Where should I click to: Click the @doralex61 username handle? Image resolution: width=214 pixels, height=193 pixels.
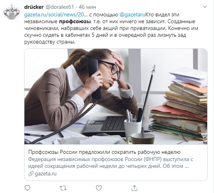pyautogui.click(x=59, y=7)
